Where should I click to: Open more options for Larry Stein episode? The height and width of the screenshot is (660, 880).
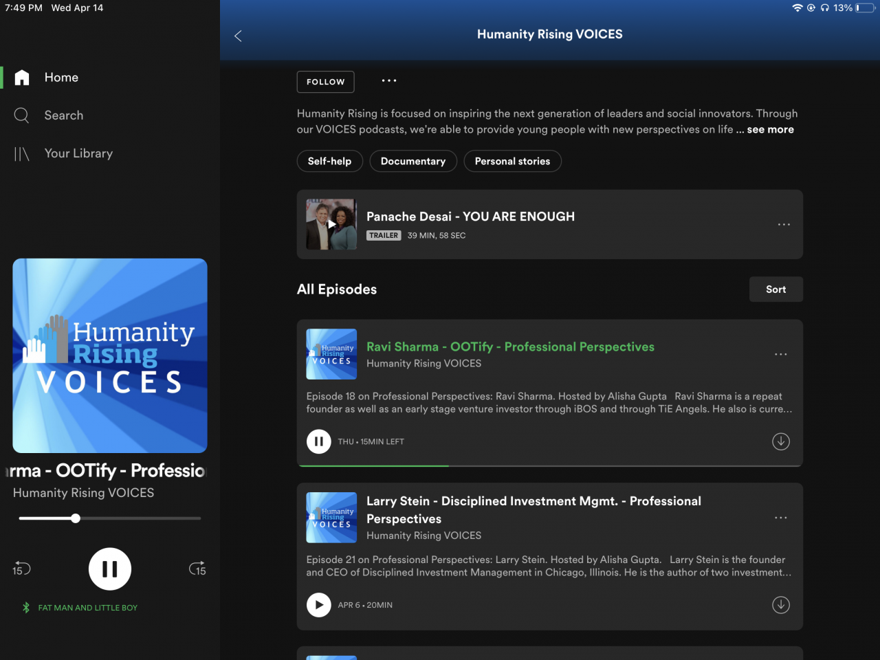(781, 518)
